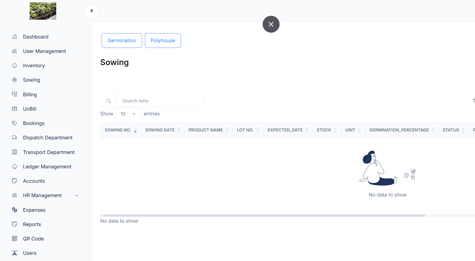Go to Ledger Management page
The image size is (475, 261).
point(47,167)
